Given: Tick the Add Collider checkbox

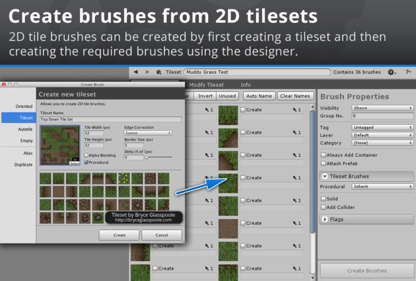Looking at the screenshot, I should (323, 207).
